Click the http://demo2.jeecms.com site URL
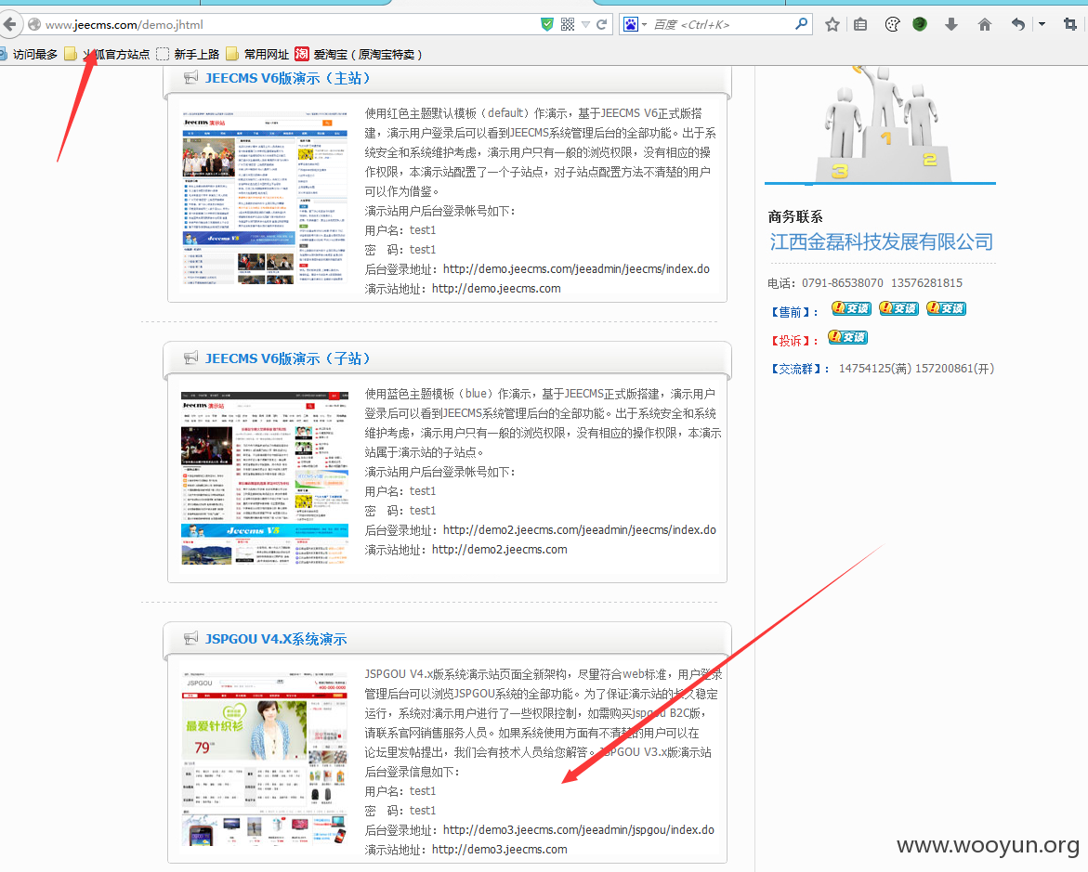The width and height of the screenshot is (1088, 872). click(x=500, y=550)
